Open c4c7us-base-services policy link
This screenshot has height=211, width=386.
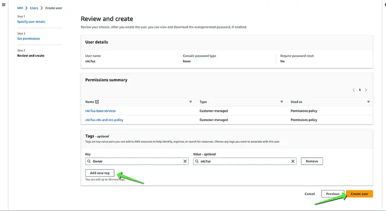pos(101,111)
